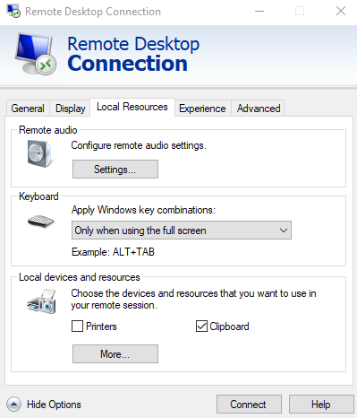Switch to the General tab
The image size is (357, 418).
click(x=28, y=109)
